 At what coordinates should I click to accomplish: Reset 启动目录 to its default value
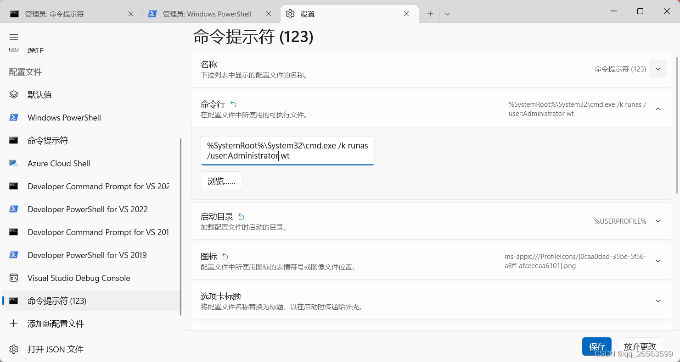pyautogui.click(x=242, y=216)
